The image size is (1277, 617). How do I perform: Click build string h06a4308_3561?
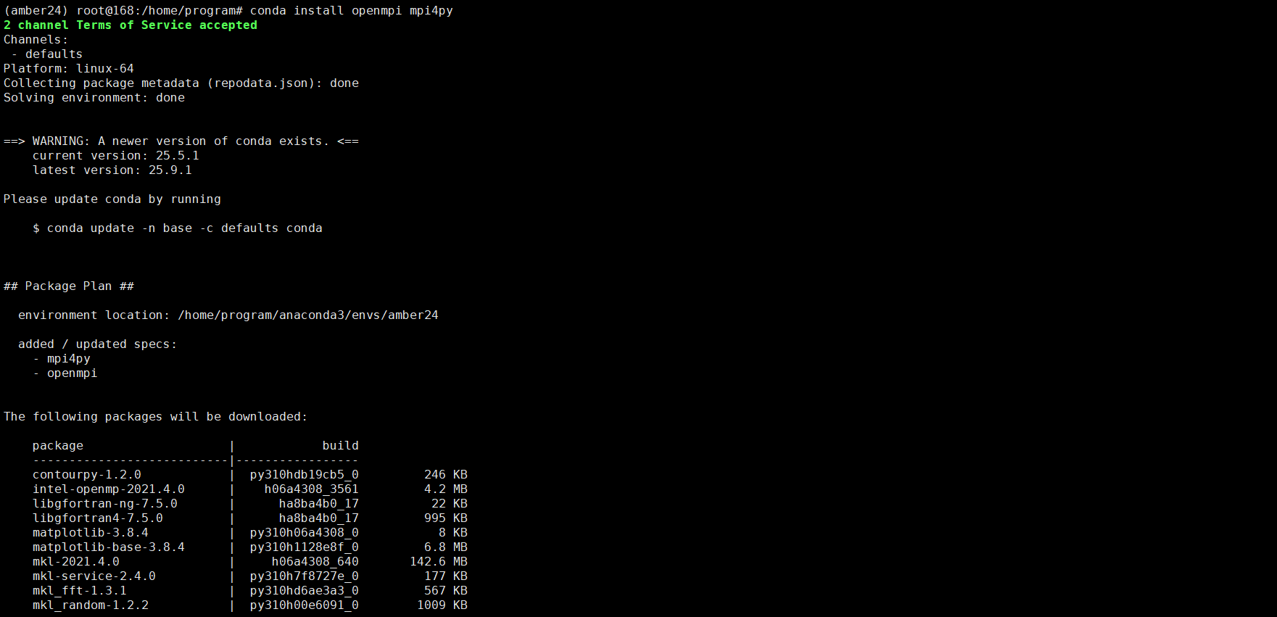(312, 489)
